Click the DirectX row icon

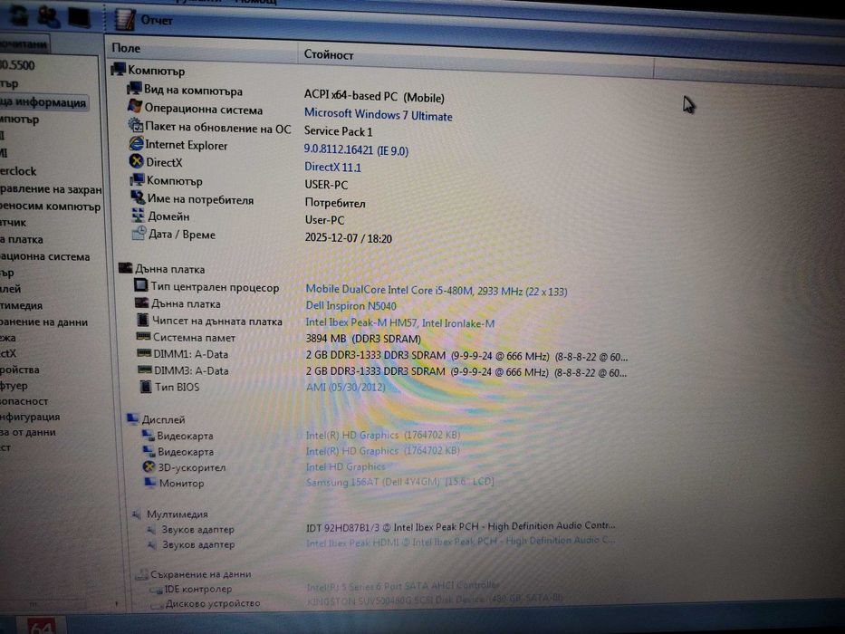click(x=137, y=161)
